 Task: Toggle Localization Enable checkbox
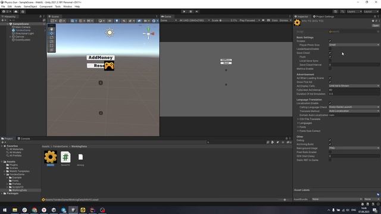[x=330, y=103]
